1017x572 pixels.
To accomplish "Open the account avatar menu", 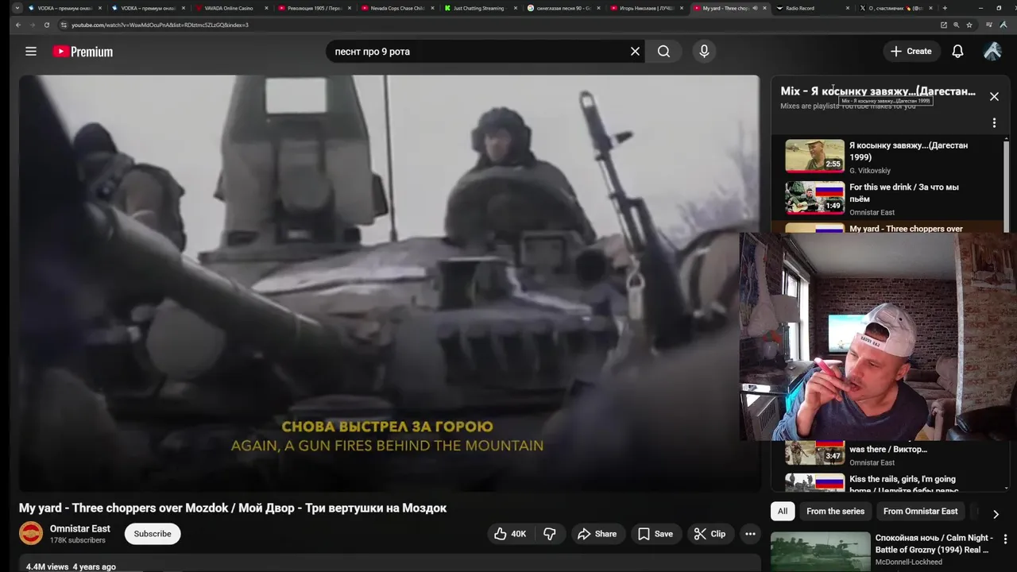I will click(x=992, y=52).
